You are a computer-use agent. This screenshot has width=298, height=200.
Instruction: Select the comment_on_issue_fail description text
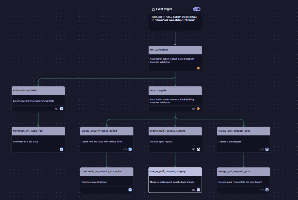(26, 141)
